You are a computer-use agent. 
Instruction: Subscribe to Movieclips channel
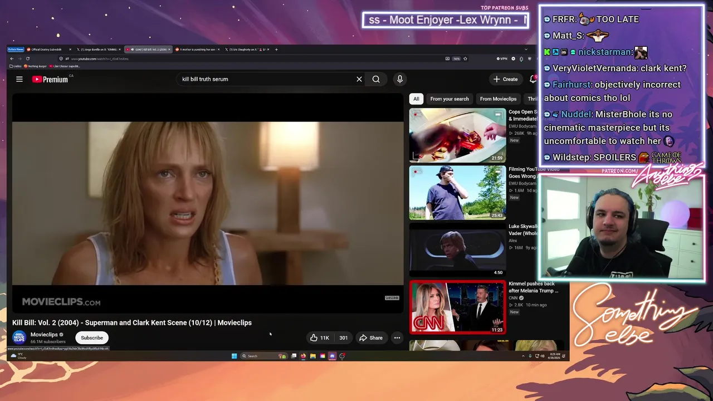point(92,338)
